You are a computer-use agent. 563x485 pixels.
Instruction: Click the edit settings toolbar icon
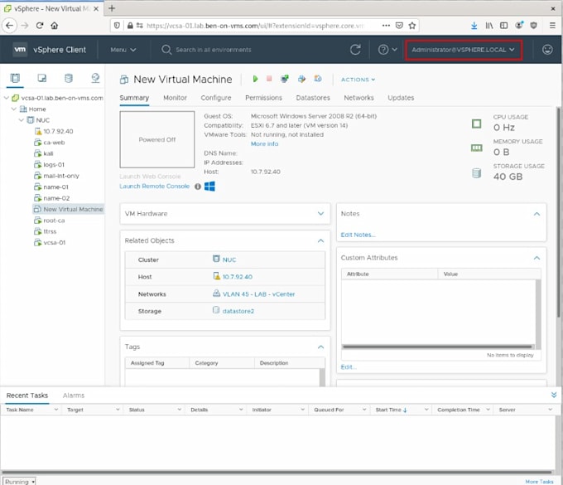click(301, 79)
